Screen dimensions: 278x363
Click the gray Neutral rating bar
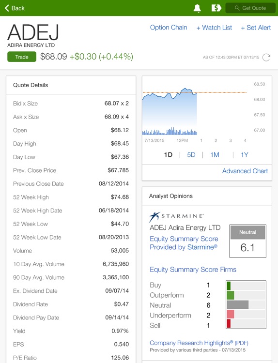(x=238, y=305)
